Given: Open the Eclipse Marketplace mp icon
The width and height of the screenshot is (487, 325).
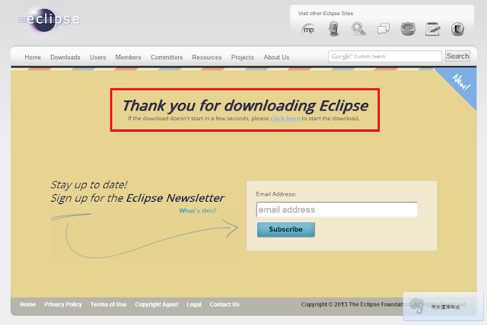Looking at the screenshot, I should tap(308, 30).
